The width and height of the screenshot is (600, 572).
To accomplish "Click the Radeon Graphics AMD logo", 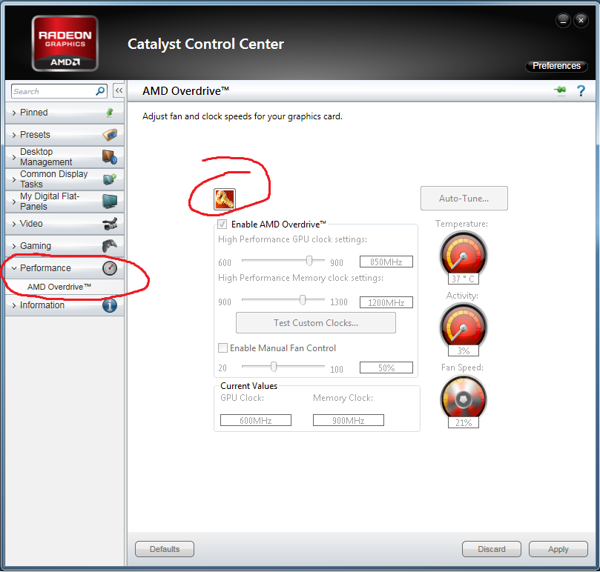I will (65, 43).
